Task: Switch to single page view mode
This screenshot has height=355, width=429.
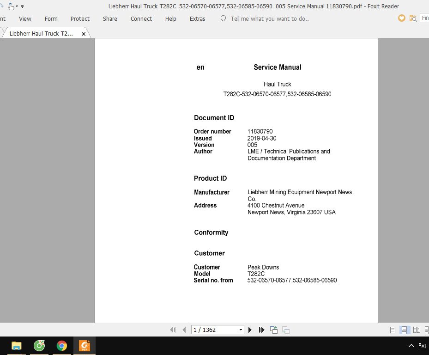Action: pos(393,330)
